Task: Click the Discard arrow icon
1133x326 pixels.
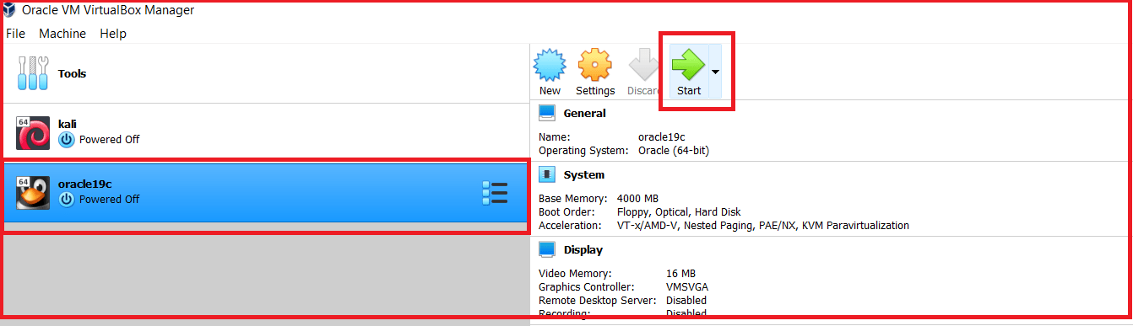Action: click(644, 65)
